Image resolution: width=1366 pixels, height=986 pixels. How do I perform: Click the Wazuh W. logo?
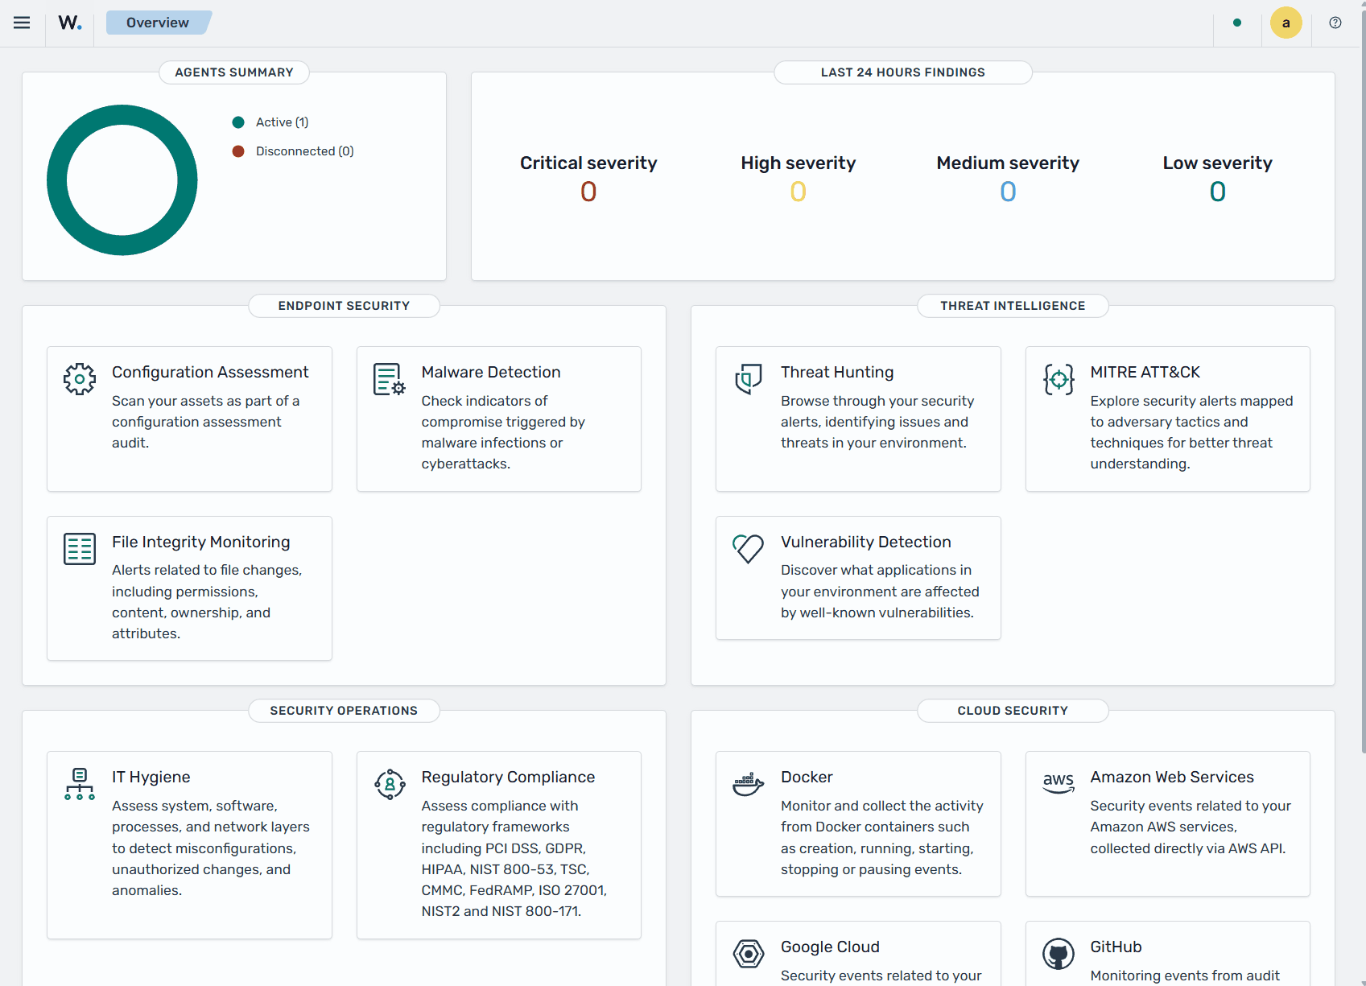(x=70, y=23)
